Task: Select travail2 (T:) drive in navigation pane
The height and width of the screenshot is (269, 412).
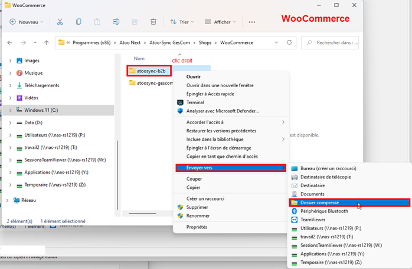Action: click(51, 148)
